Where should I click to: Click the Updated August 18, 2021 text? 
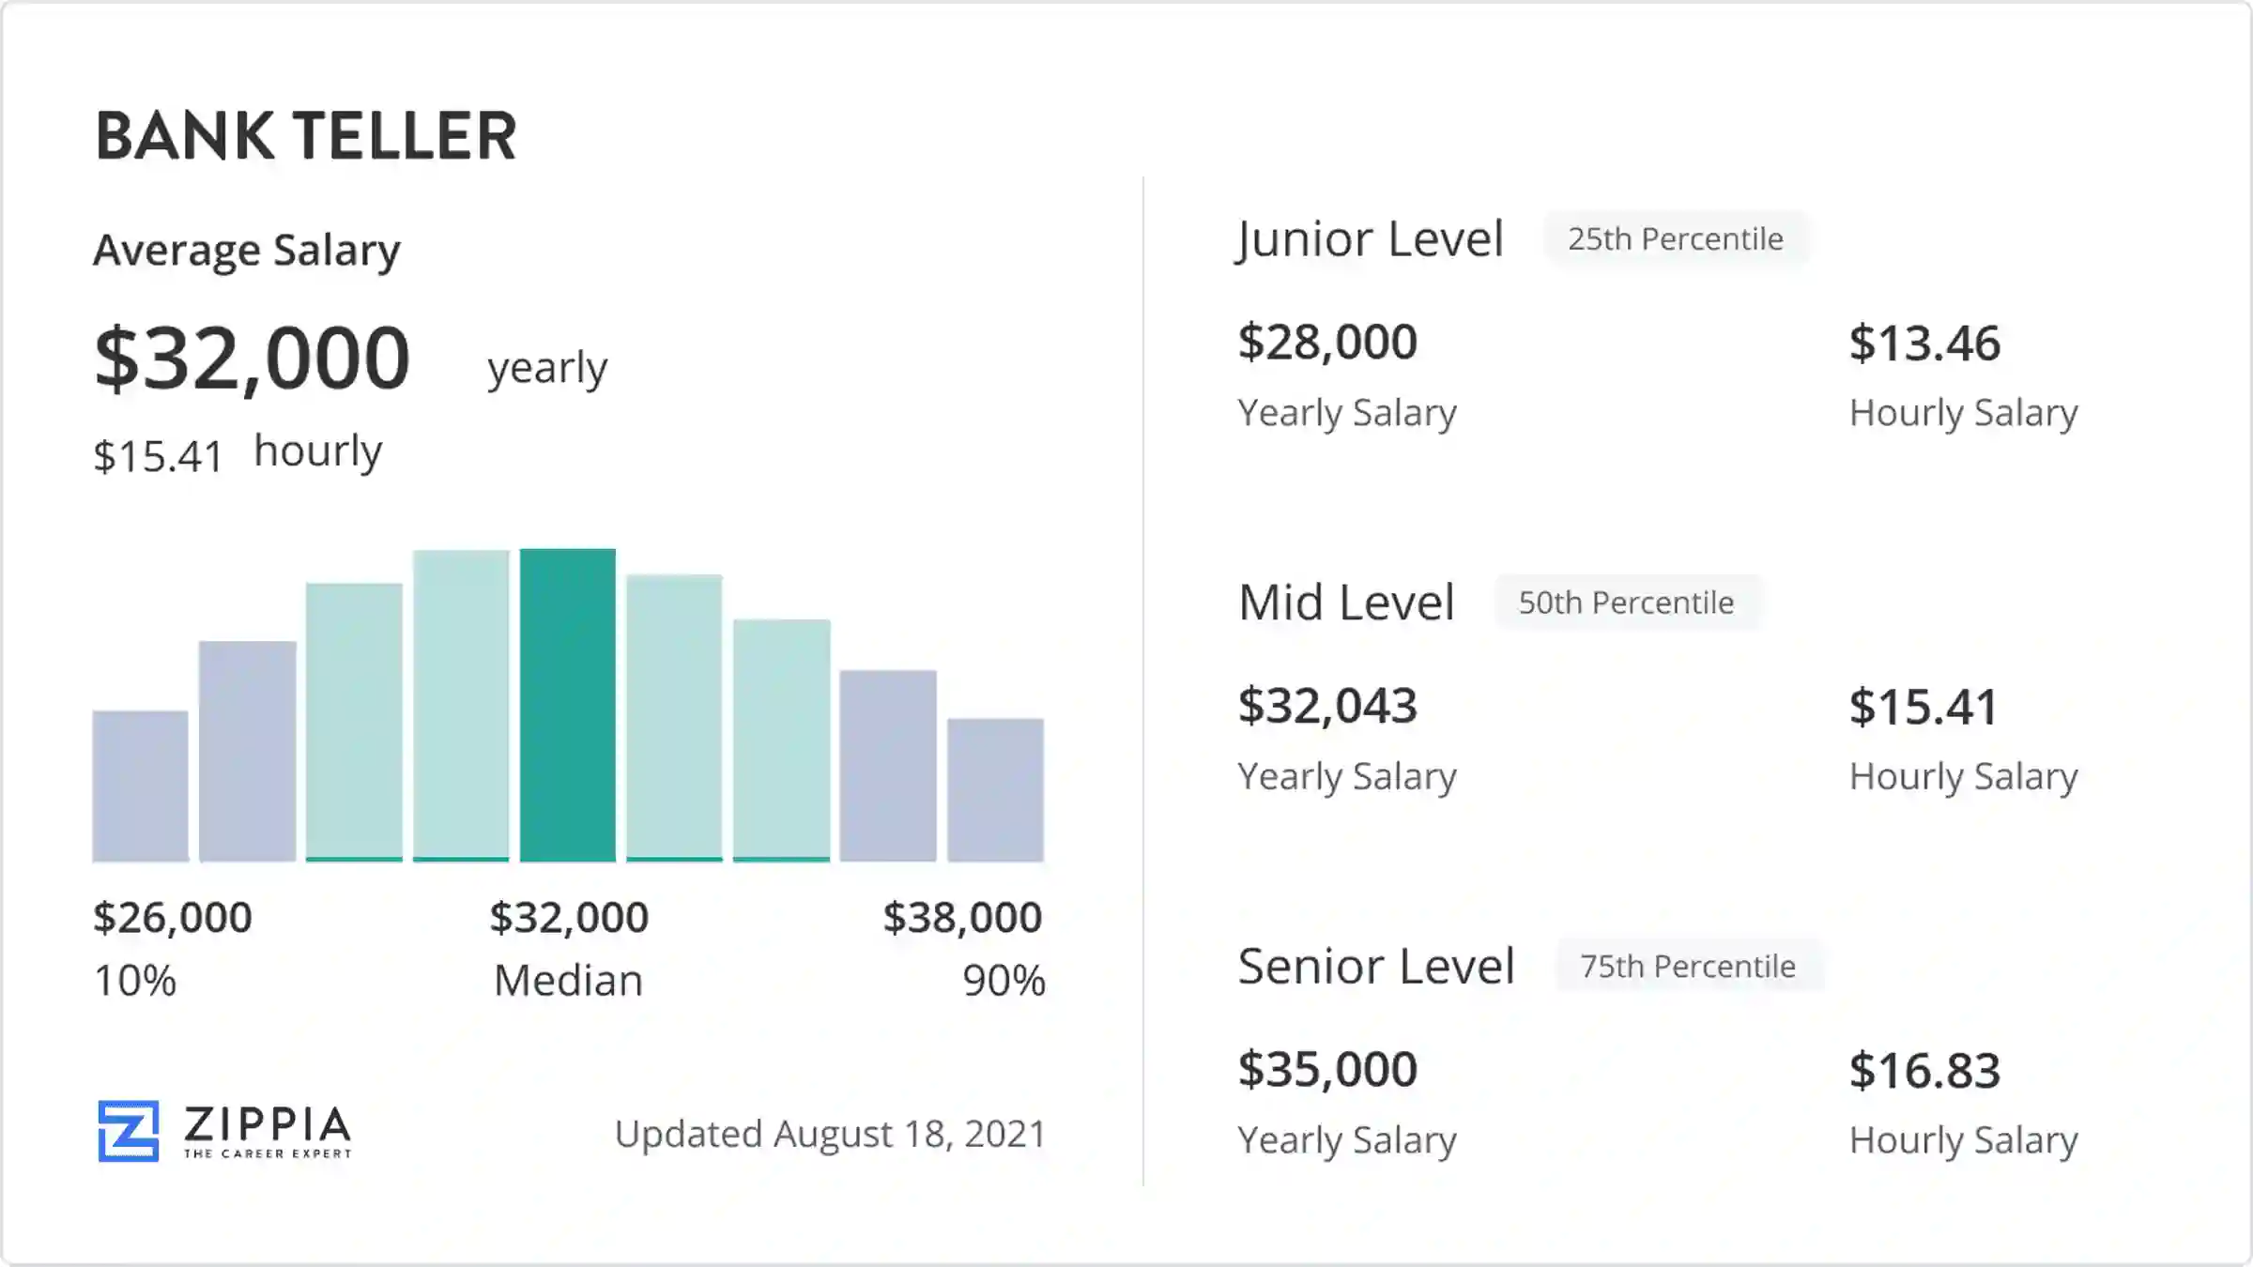click(x=830, y=1134)
